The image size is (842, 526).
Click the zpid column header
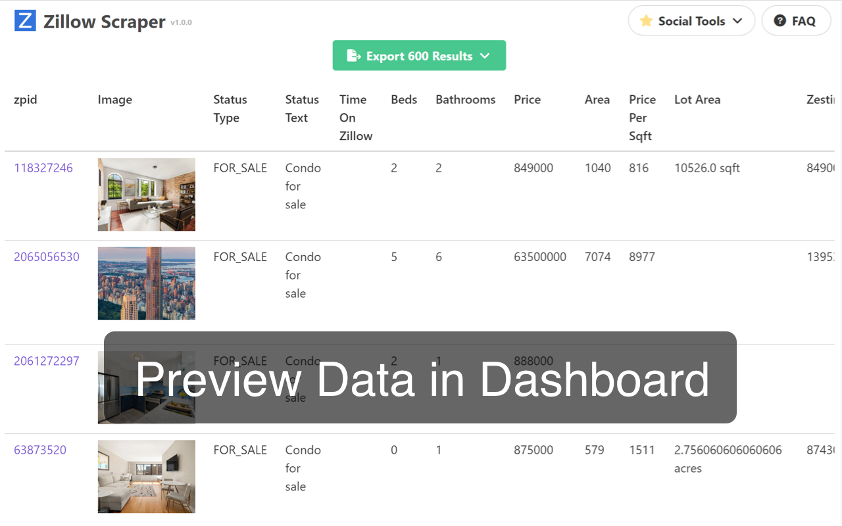pyautogui.click(x=26, y=99)
